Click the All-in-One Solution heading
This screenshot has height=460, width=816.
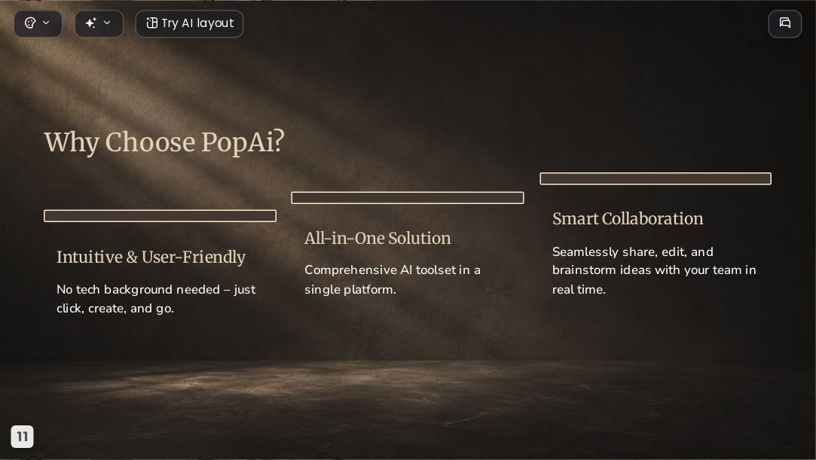377,238
